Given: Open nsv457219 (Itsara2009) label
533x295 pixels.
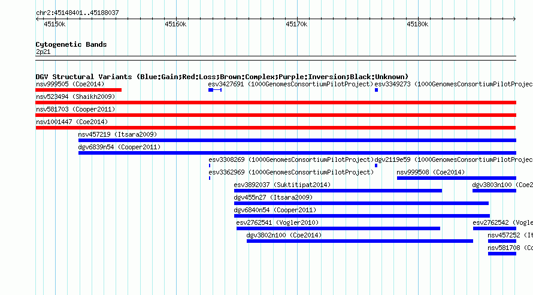Looking at the screenshot, I should [117, 134].
